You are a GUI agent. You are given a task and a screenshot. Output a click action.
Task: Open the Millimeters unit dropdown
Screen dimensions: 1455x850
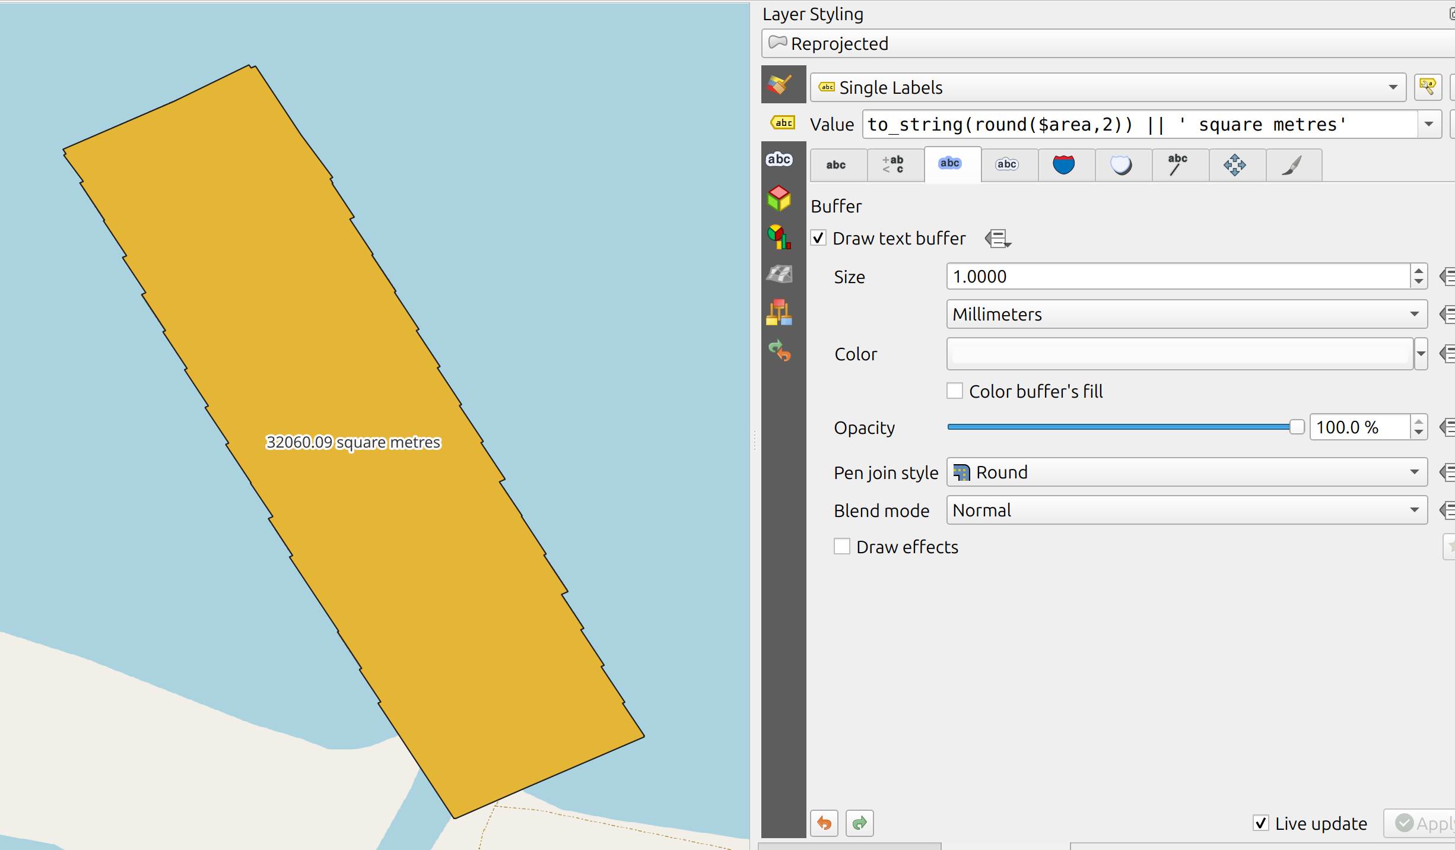click(x=1187, y=314)
